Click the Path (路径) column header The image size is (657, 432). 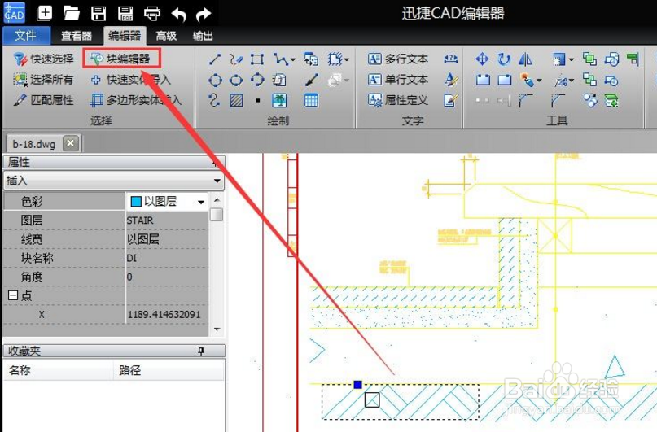(169, 370)
